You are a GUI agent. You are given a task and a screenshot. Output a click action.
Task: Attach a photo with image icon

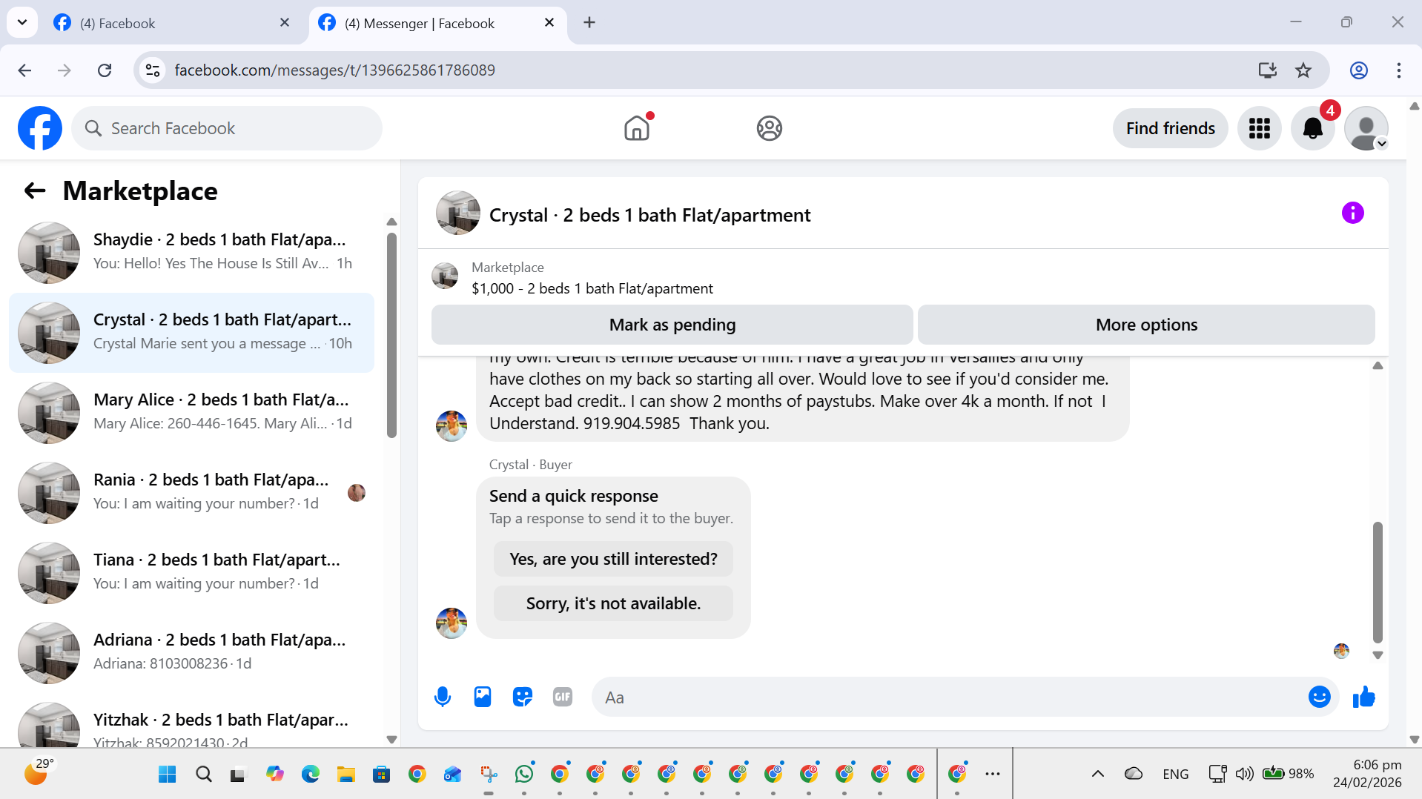coord(483,697)
